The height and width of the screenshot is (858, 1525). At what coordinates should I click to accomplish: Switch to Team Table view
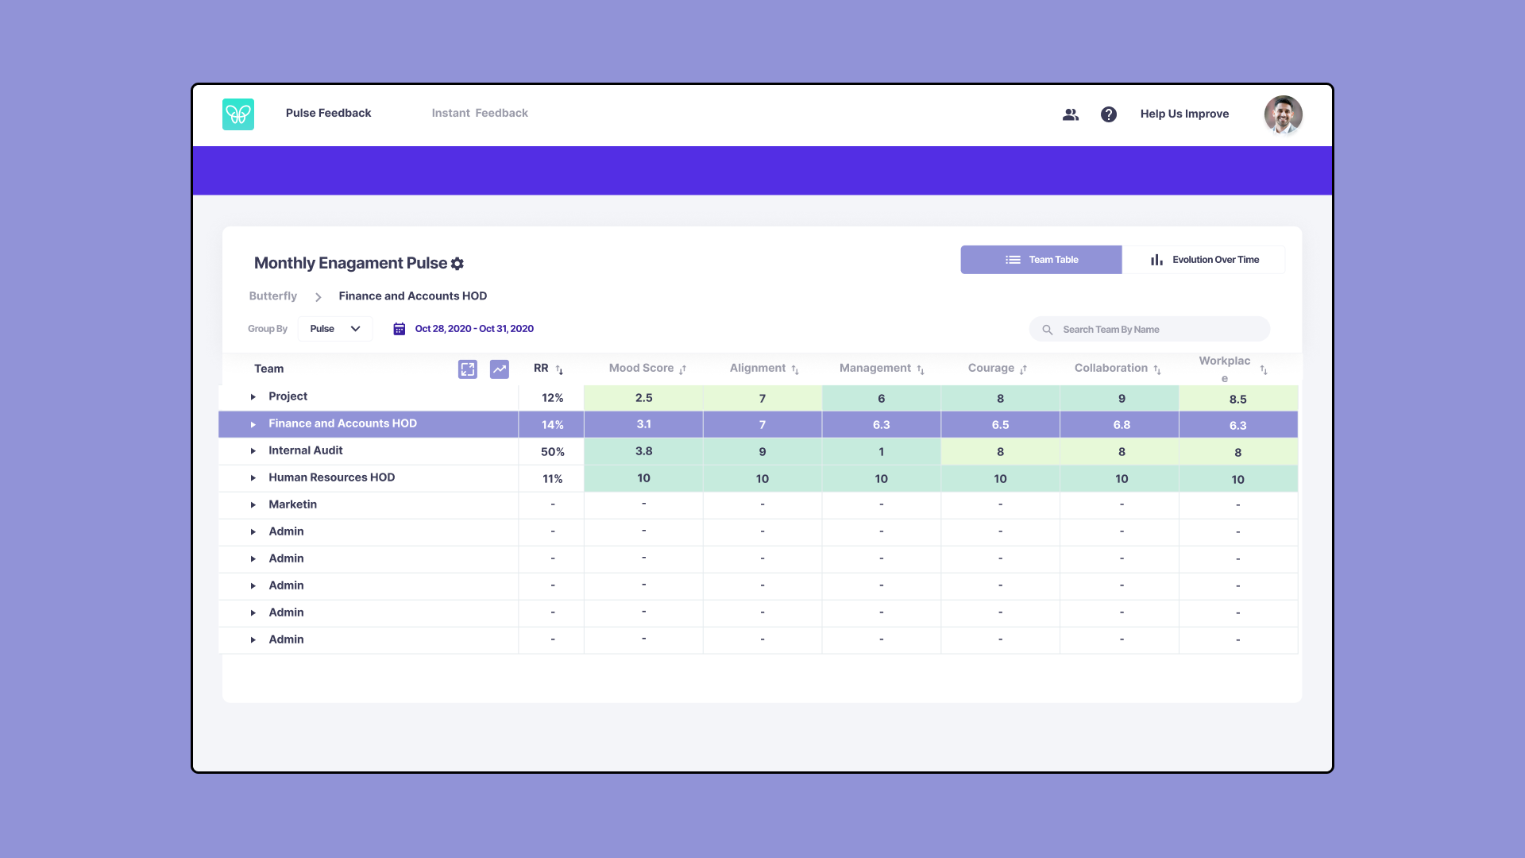(x=1040, y=260)
